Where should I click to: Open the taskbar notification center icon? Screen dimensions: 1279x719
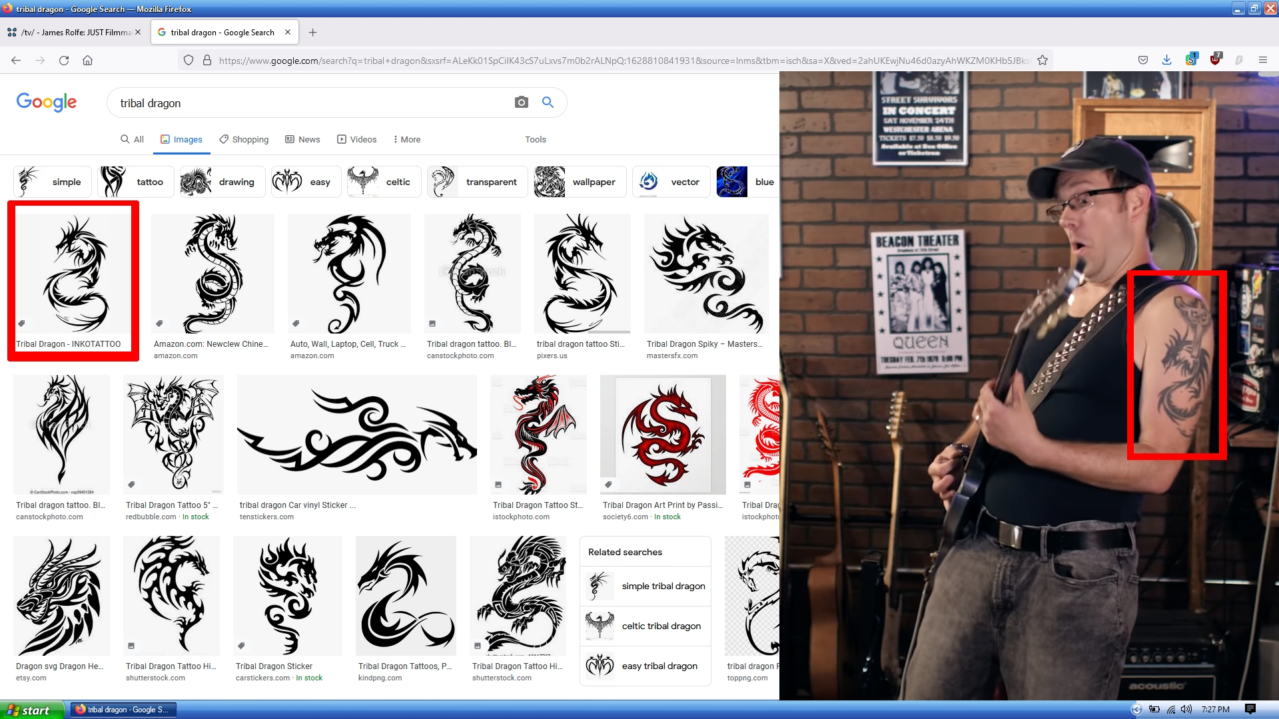pyautogui.click(x=1250, y=710)
